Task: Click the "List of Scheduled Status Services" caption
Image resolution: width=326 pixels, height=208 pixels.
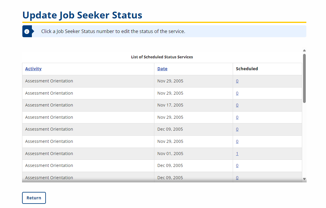Action: coord(162,57)
